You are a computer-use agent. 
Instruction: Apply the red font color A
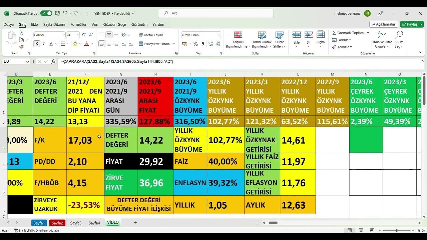coord(86,44)
